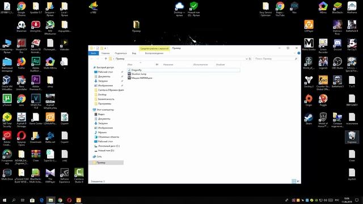Open the Поделиться ribbon tab
363x204 pixels.
coord(121,53)
